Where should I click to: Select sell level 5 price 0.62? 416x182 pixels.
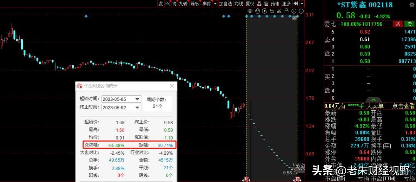click(365, 32)
